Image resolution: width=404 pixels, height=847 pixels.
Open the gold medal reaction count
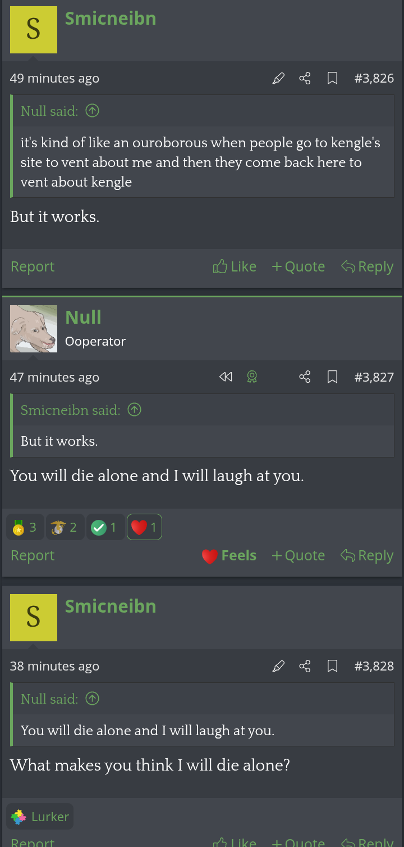click(25, 527)
